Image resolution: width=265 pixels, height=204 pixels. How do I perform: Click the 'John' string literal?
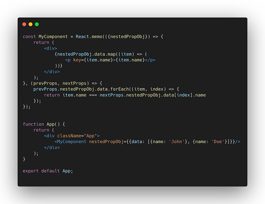click(x=177, y=142)
